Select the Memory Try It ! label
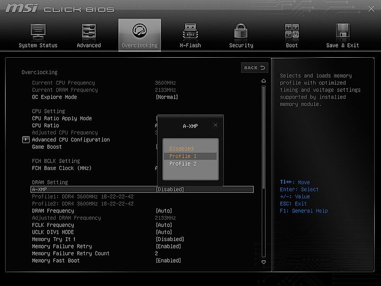The image size is (381, 286). click(53, 239)
